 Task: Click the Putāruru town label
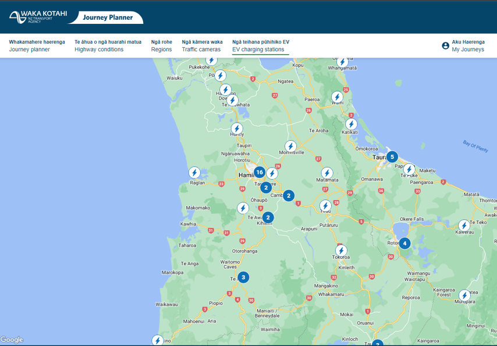pyautogui.click(x=328, y=225)
